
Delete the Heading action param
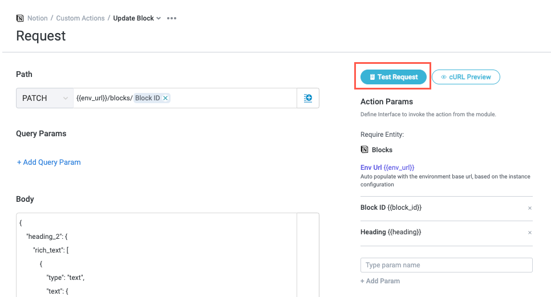529,233
